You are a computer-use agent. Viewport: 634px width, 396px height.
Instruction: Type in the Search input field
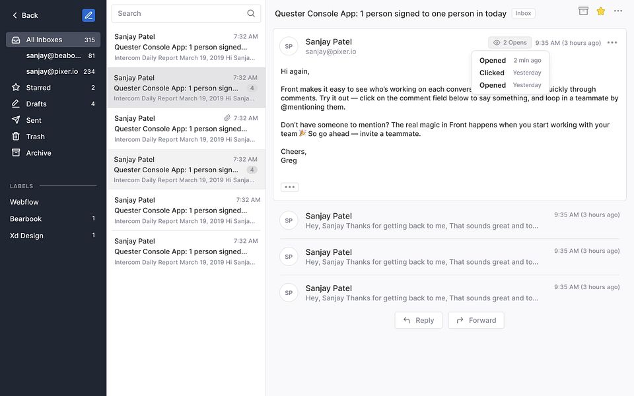pos(178,13)
